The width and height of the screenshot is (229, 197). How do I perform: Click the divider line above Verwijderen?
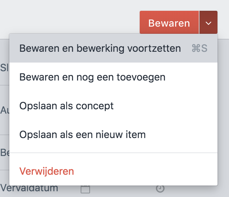click(x=113, y=153)
